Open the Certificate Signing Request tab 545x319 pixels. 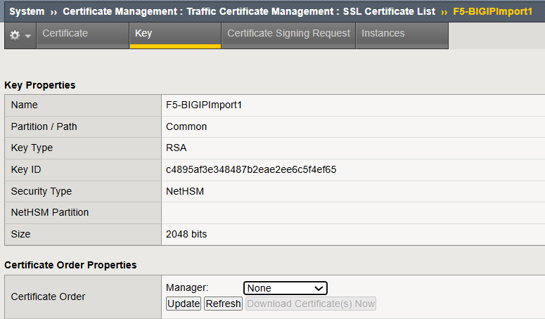point(288,35)
